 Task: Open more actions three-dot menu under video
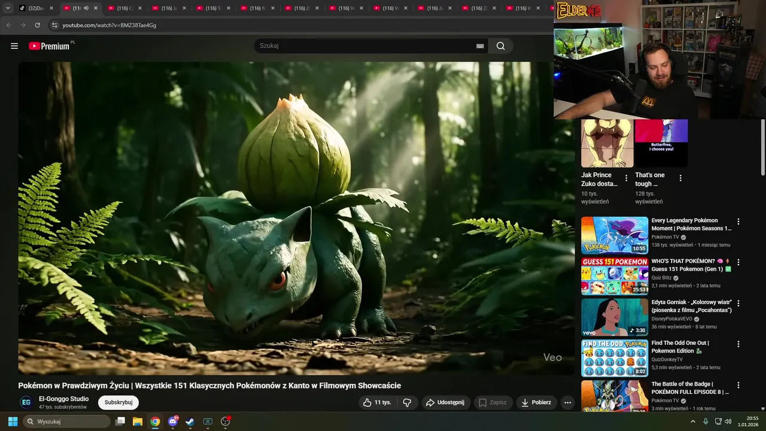click(567, 403)
